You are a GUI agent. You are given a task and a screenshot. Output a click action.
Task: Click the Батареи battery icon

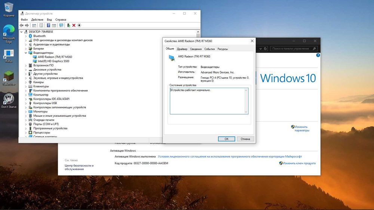tap(30, 48)
